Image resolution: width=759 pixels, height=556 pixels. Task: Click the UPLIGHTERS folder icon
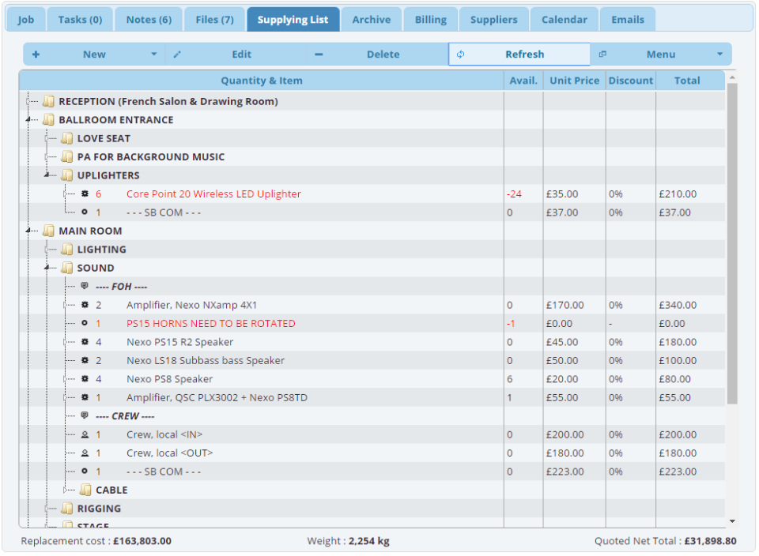pos(66,175)
